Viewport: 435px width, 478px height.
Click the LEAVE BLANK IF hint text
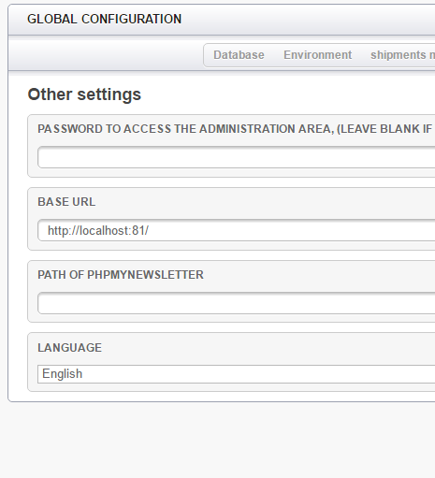[x=385, y=129]
